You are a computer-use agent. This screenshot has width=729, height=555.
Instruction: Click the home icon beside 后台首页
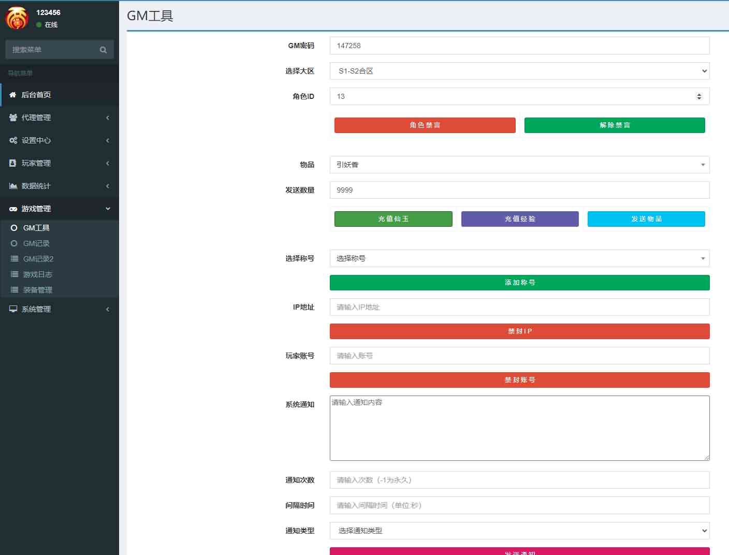coord(13,95)
